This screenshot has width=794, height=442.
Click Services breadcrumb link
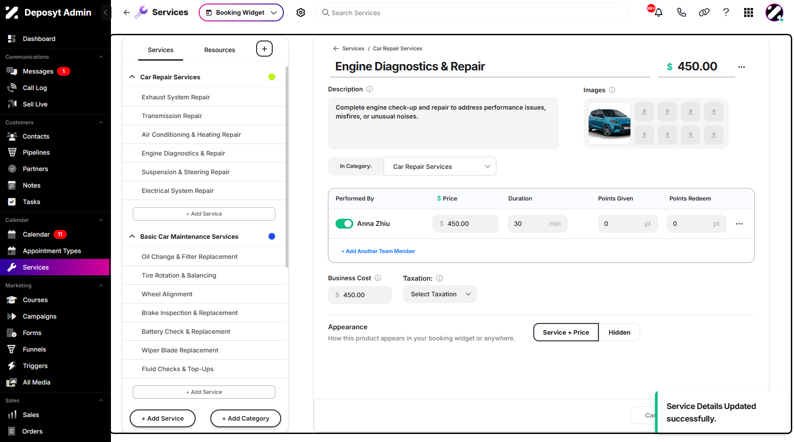point(353,49)
